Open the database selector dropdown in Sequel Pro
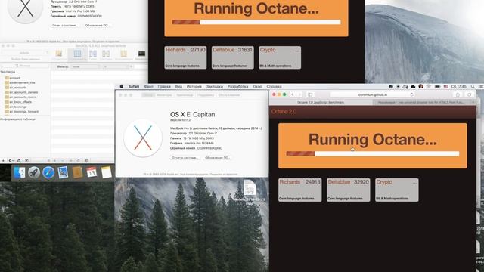 [25, 53]
